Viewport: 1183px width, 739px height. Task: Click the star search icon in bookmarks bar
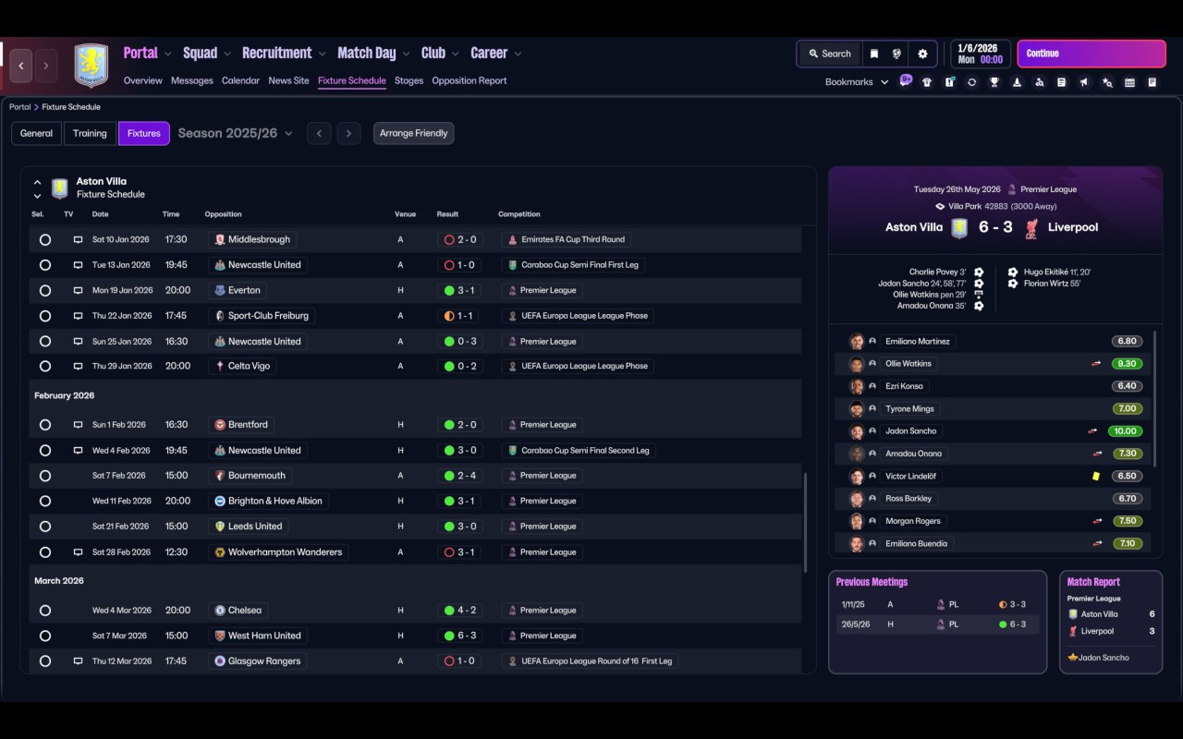1107,82
